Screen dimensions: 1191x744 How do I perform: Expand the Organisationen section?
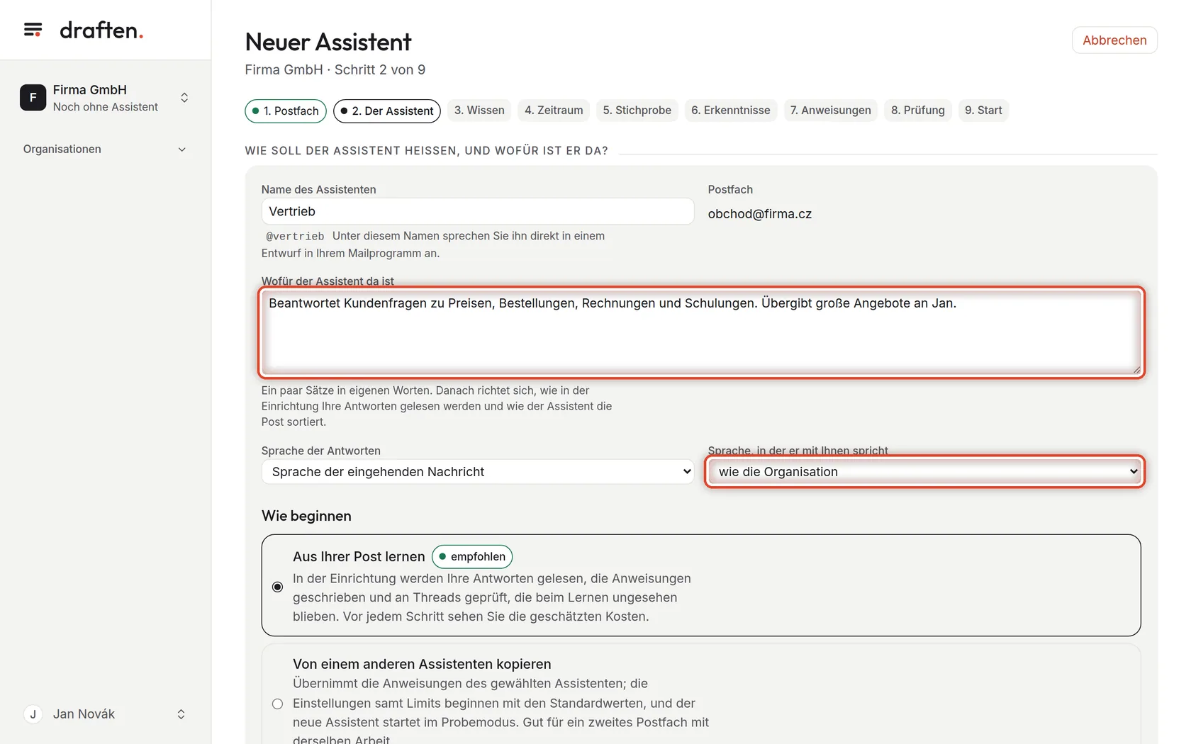coord(105,150)
